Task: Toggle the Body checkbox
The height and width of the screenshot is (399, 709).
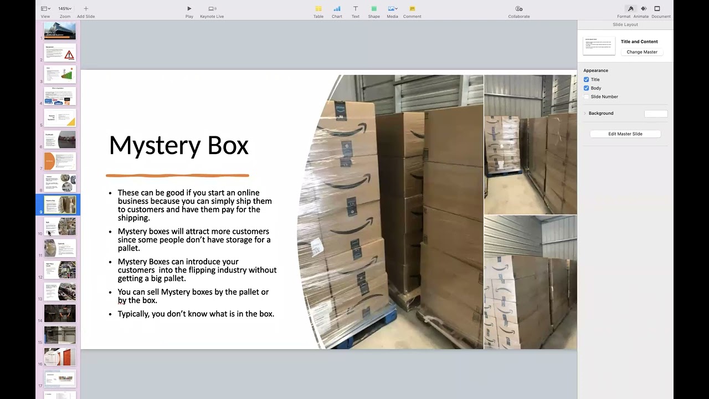Action: coord(586,88)
